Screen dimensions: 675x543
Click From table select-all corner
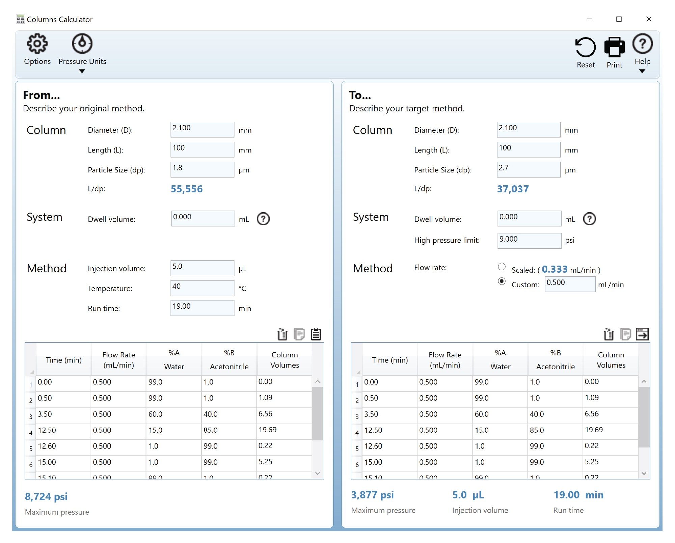[31, 360]
